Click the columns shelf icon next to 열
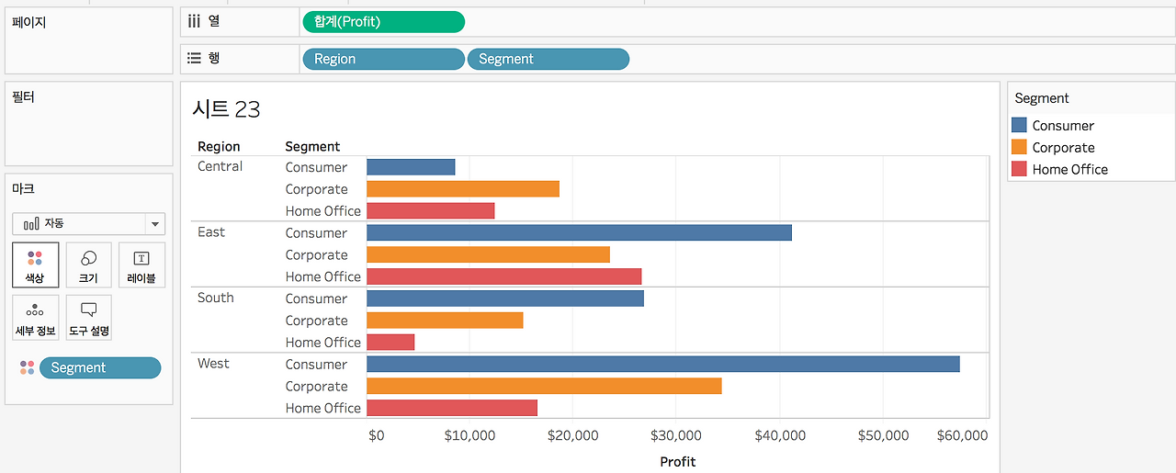Screen dimensions: 1176x473 (194, 21)
